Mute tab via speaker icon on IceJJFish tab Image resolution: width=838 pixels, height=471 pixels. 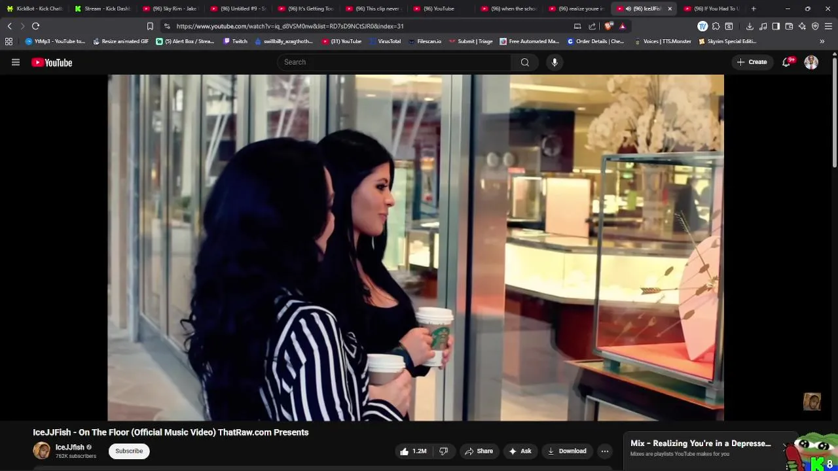click(x=628, y=9)
